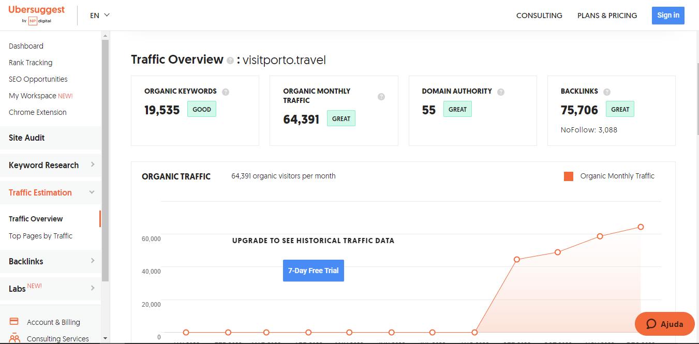The image size is (699, 344).
Task: Open Rank Tracking in the sidebar
Action: (x=31, y=63)
